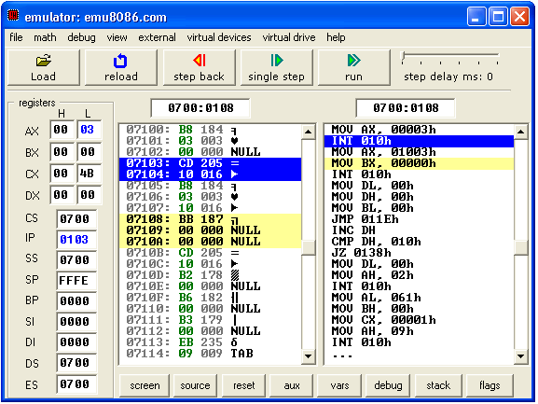Viewport: 538px width, 404px height.
Task: Click the Load folder icon button
Action: click(x=44, y=67)
